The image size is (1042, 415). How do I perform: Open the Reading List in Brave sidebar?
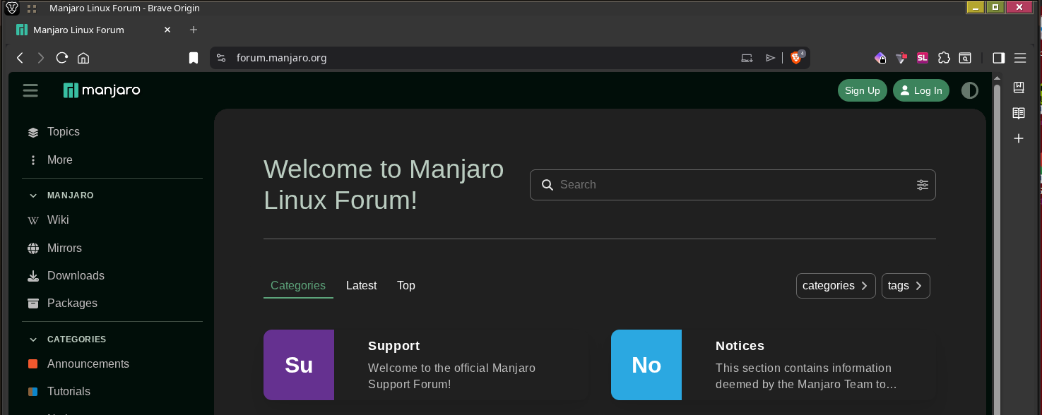pos(1019,113)
